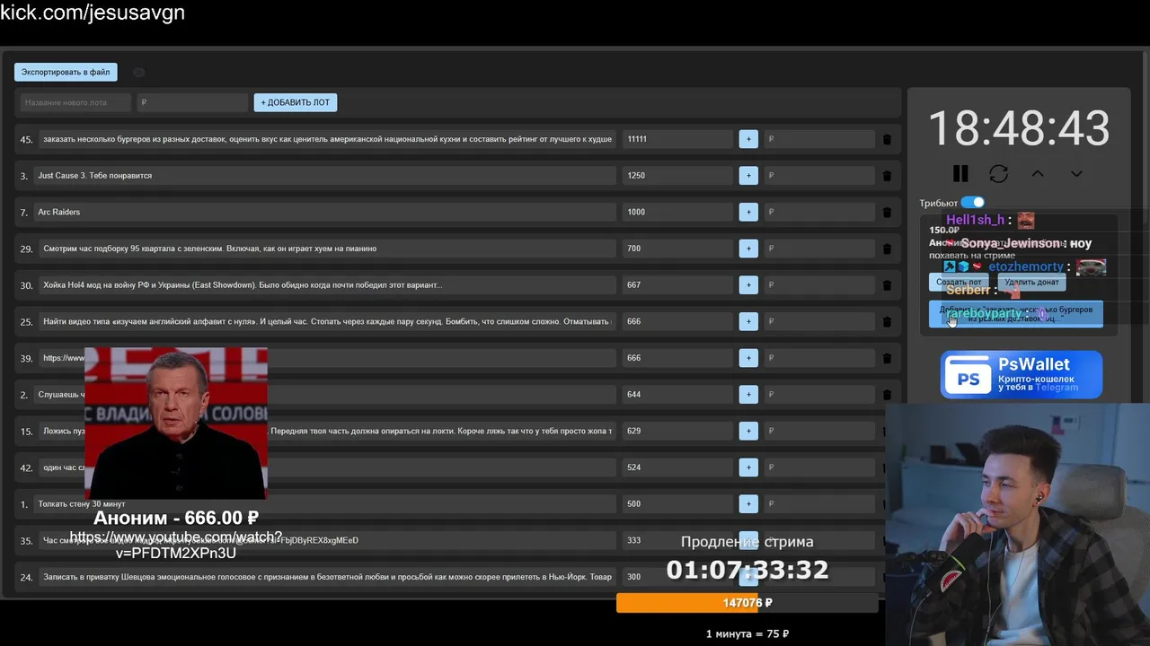Add bid to lot 1 Толкать стену
1150x646 pixels.
[x=748, y=503]
